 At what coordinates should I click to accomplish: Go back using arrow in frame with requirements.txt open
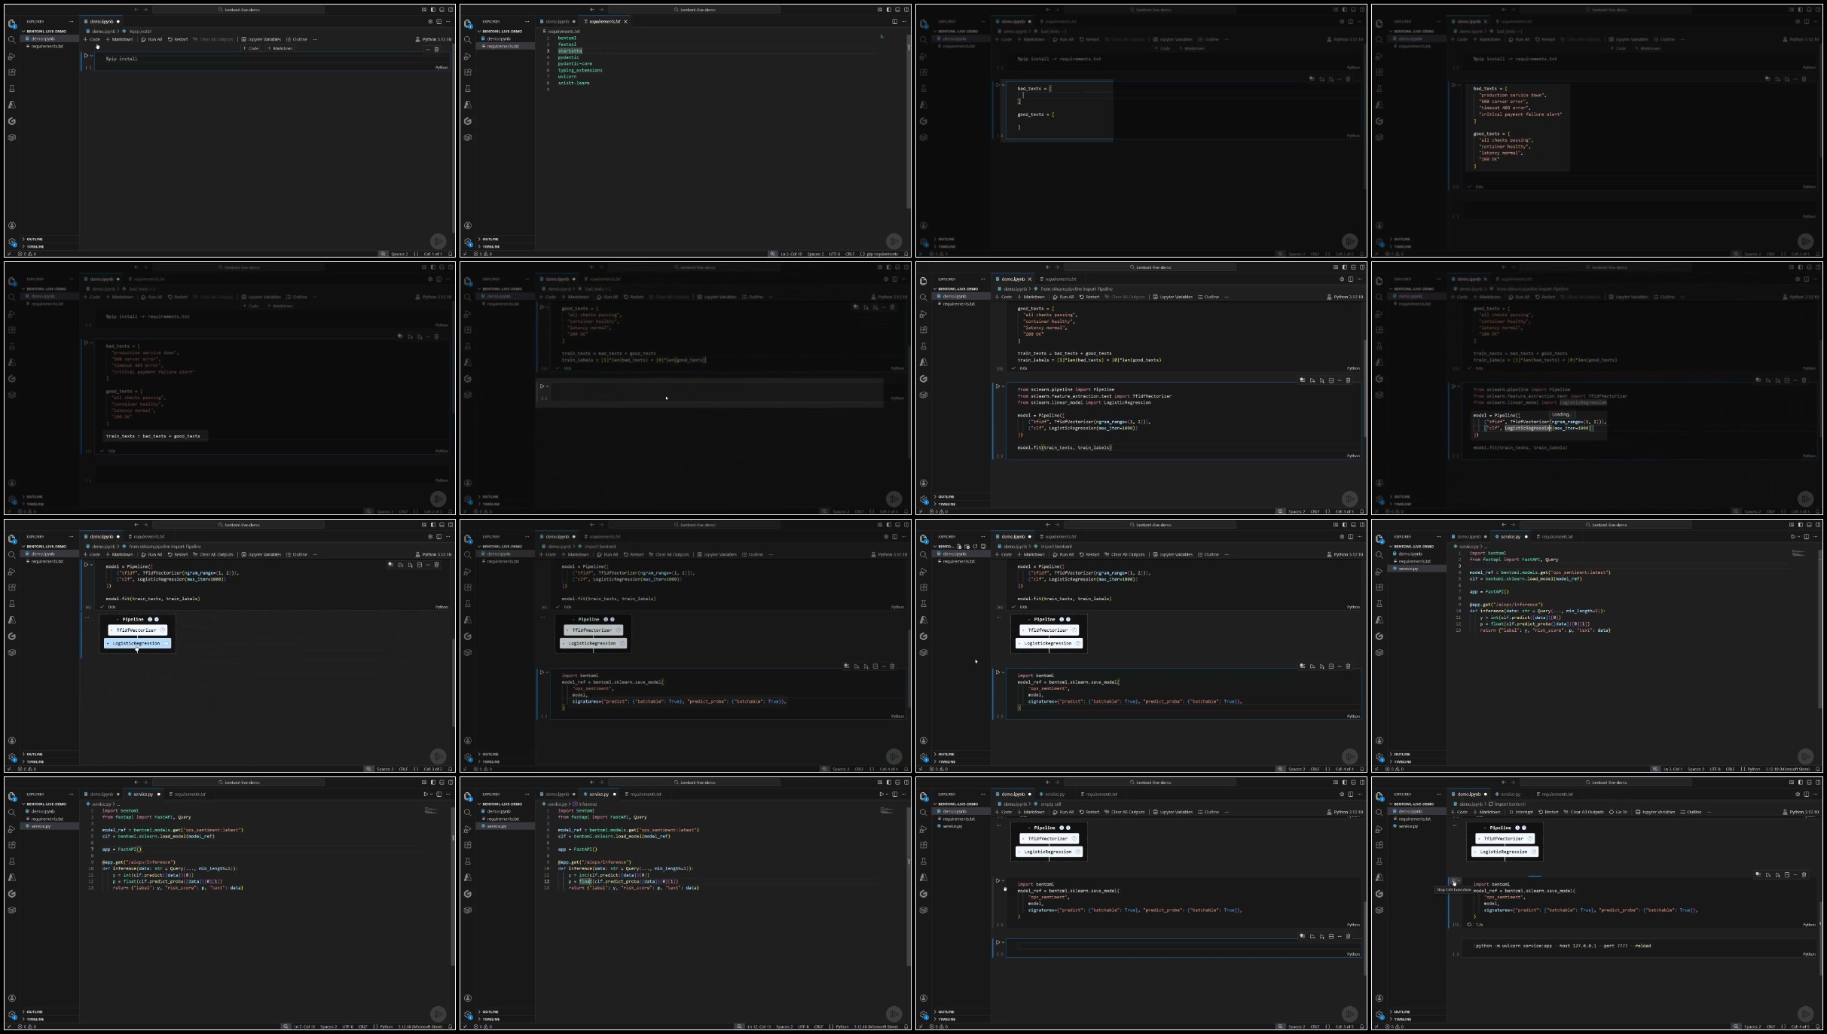point(592,10)
